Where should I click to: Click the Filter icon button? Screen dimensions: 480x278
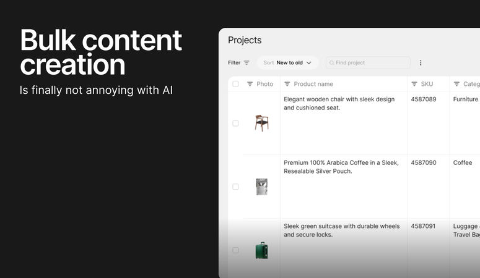[x=247, y=63]
